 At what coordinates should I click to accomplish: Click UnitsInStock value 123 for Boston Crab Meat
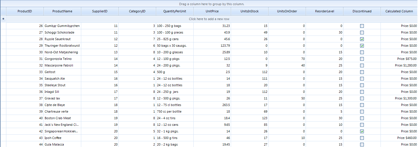coord(249,118)
